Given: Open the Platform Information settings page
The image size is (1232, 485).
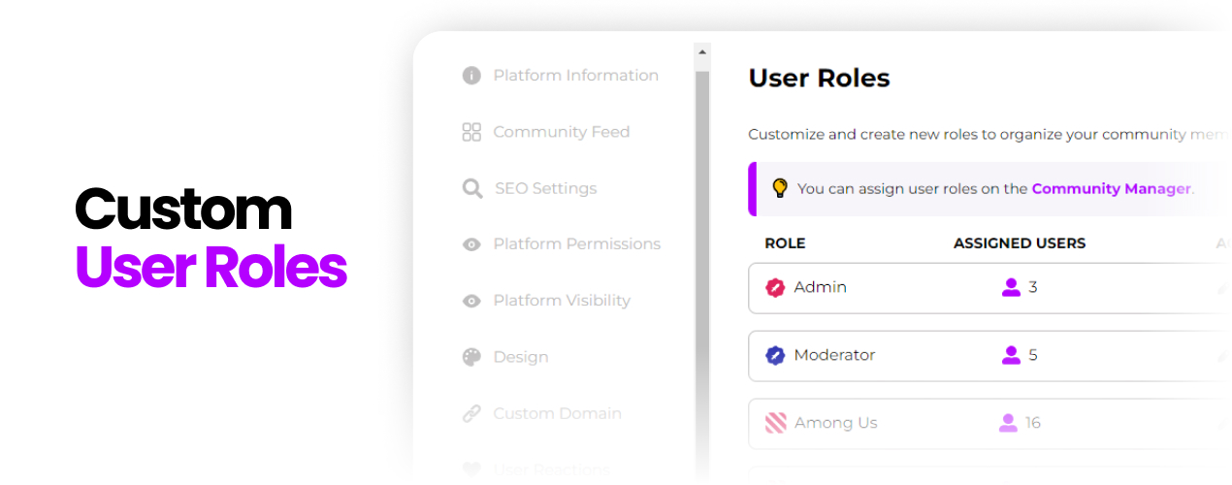Looking at the screenshot, I should click(575, 76).
